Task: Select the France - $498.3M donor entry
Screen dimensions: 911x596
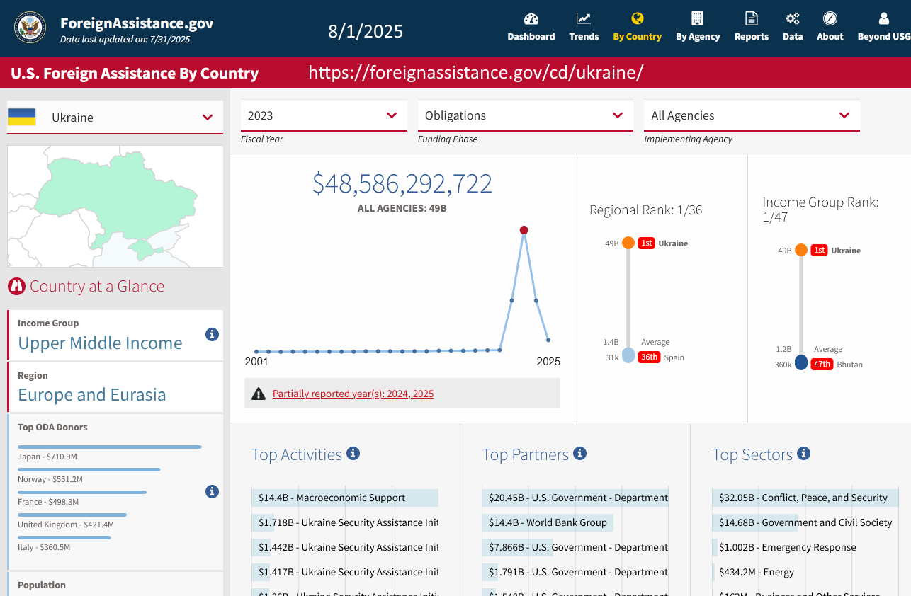Action: coord(82,497)
